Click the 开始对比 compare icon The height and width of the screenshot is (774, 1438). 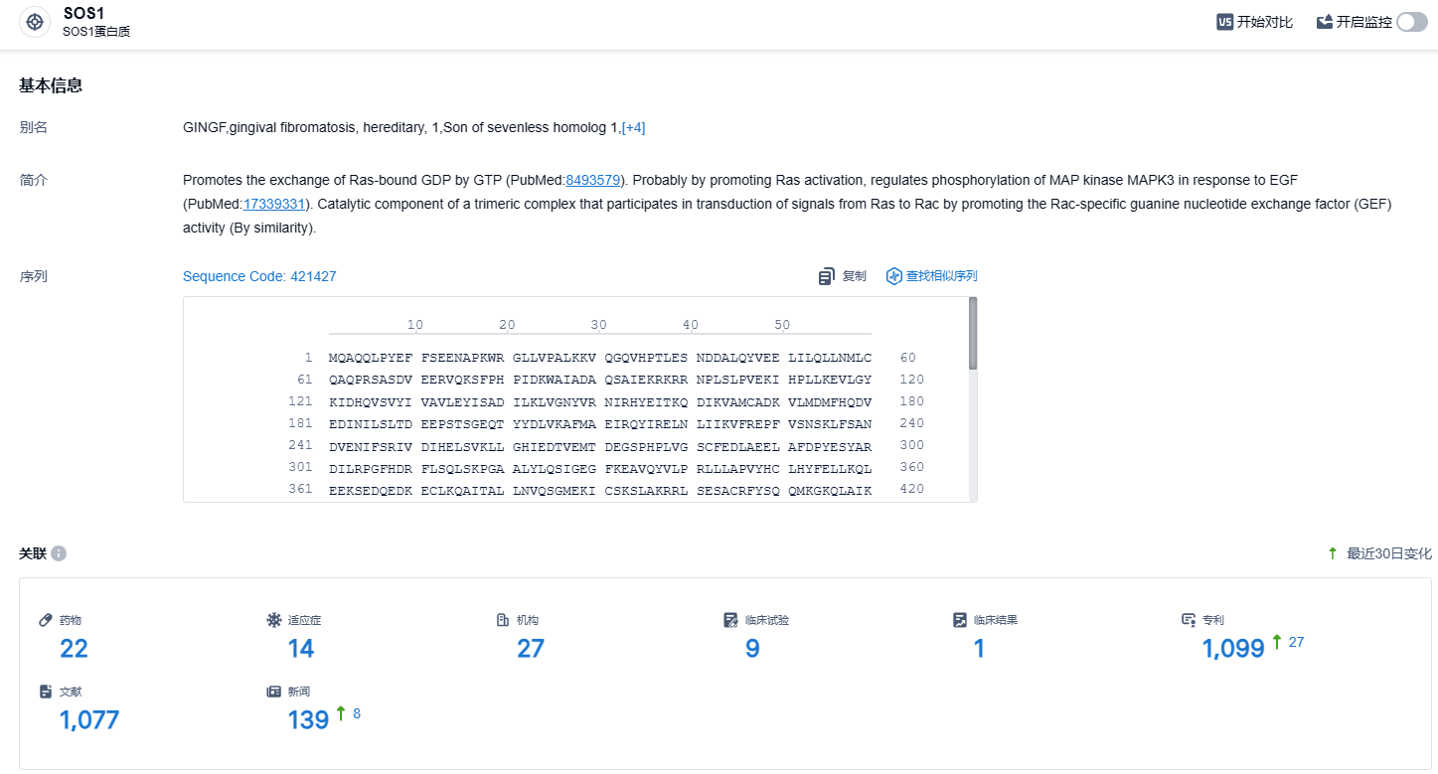(x=1225, y=22)
